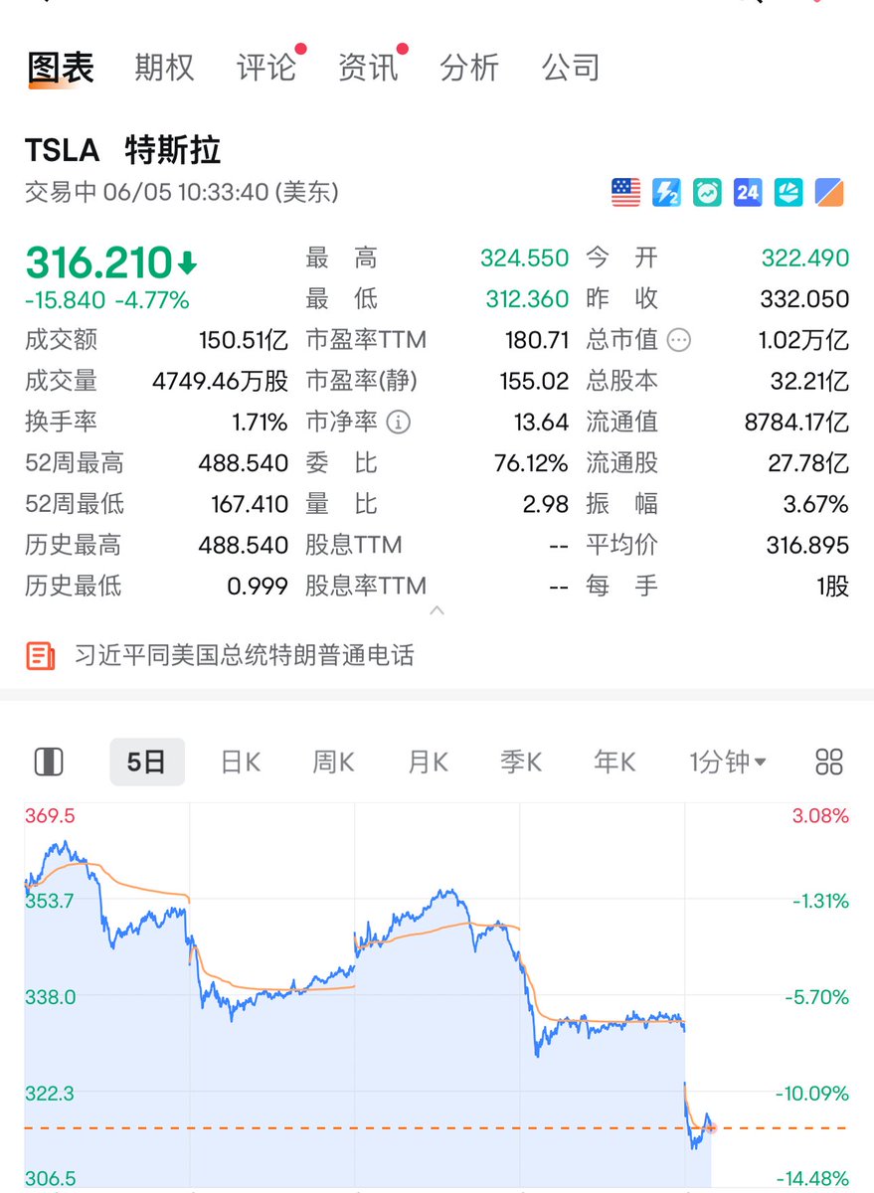874x1193 pixels.
Task: Tap the 流通值 value 8784.17亿
Action: click(x=796, y=422)
